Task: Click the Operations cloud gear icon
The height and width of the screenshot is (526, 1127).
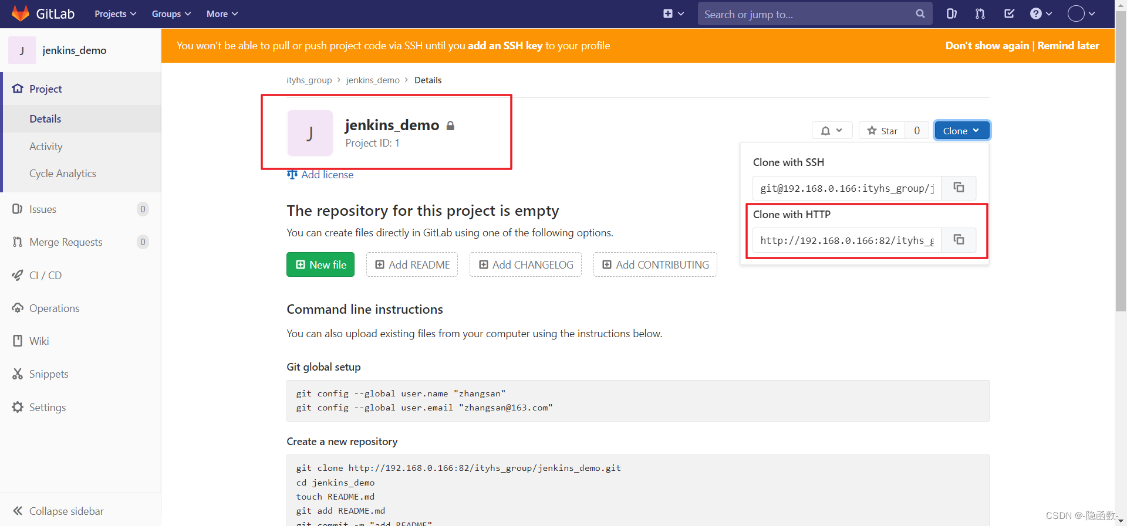Action: [x=18, y=308]
